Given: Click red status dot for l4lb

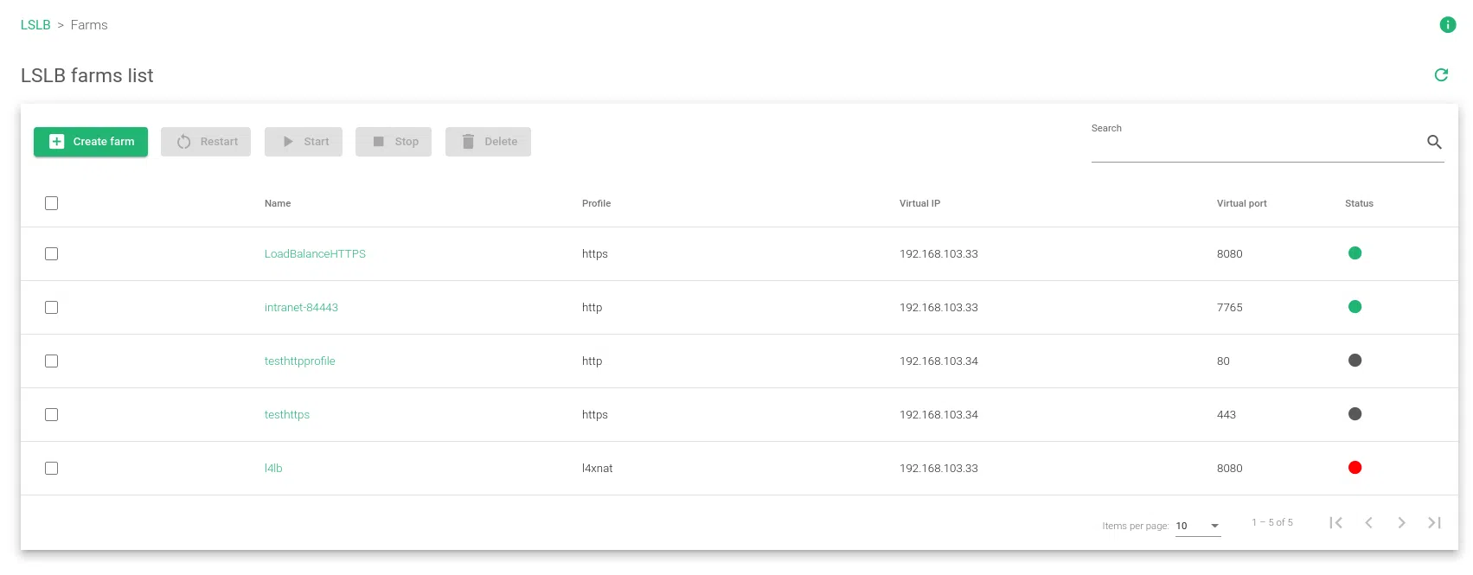Looking at the screenshot, I should pos(1355,468).
